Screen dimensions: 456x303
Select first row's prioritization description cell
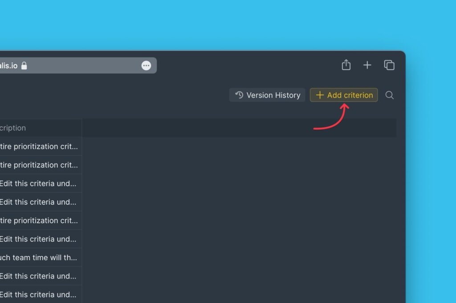coord(39,147)
